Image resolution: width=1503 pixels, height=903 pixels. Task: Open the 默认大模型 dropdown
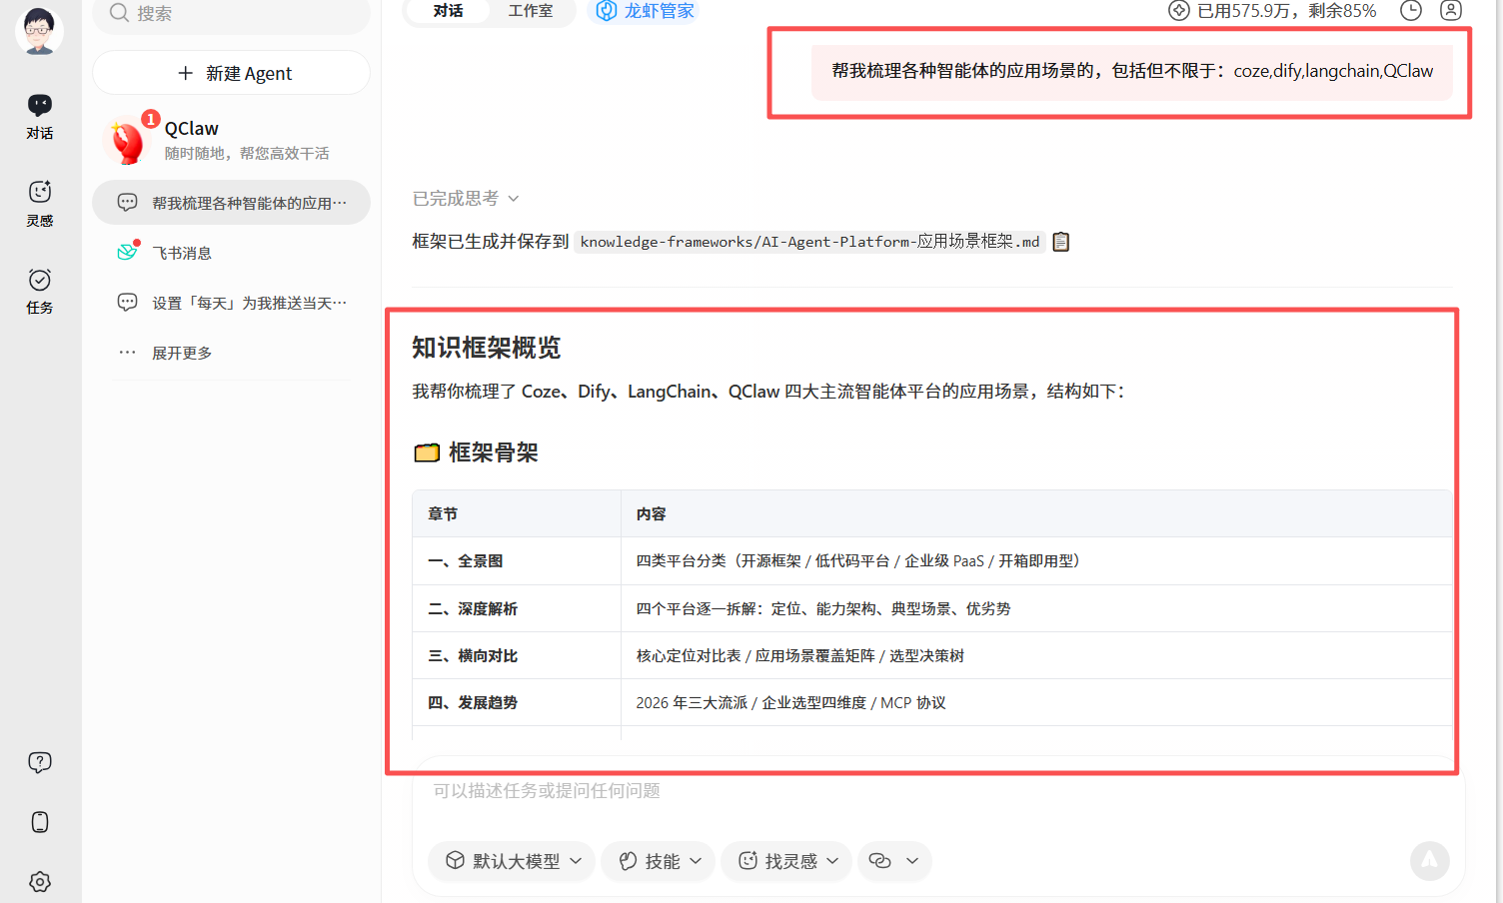(x=512, y=861)
